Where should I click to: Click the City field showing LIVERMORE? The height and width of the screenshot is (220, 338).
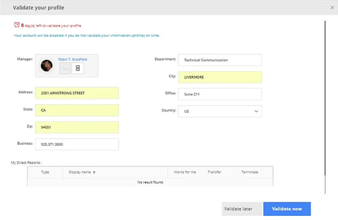pos(220,77)
